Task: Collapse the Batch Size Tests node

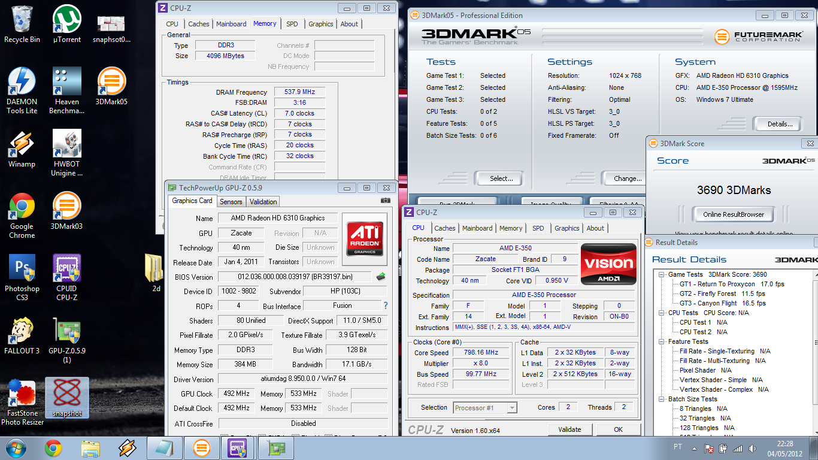Action: click(662, 399)
